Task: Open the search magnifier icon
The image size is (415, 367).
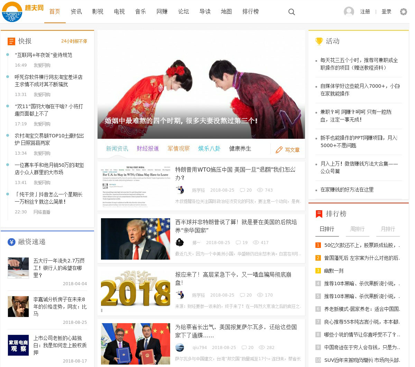Action: [292, 12]
